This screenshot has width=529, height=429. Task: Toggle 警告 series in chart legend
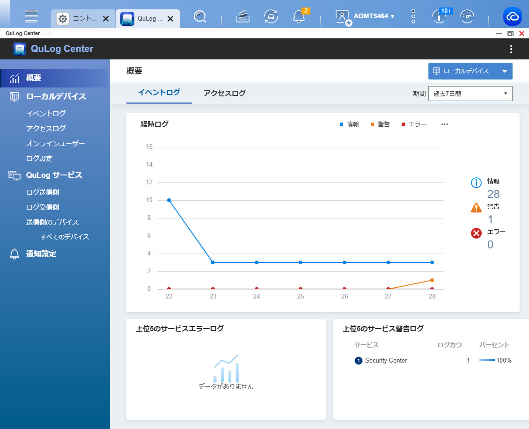pos(380,124)
